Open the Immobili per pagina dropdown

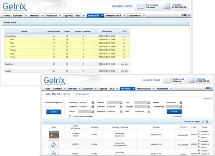[x=207, y=122]
